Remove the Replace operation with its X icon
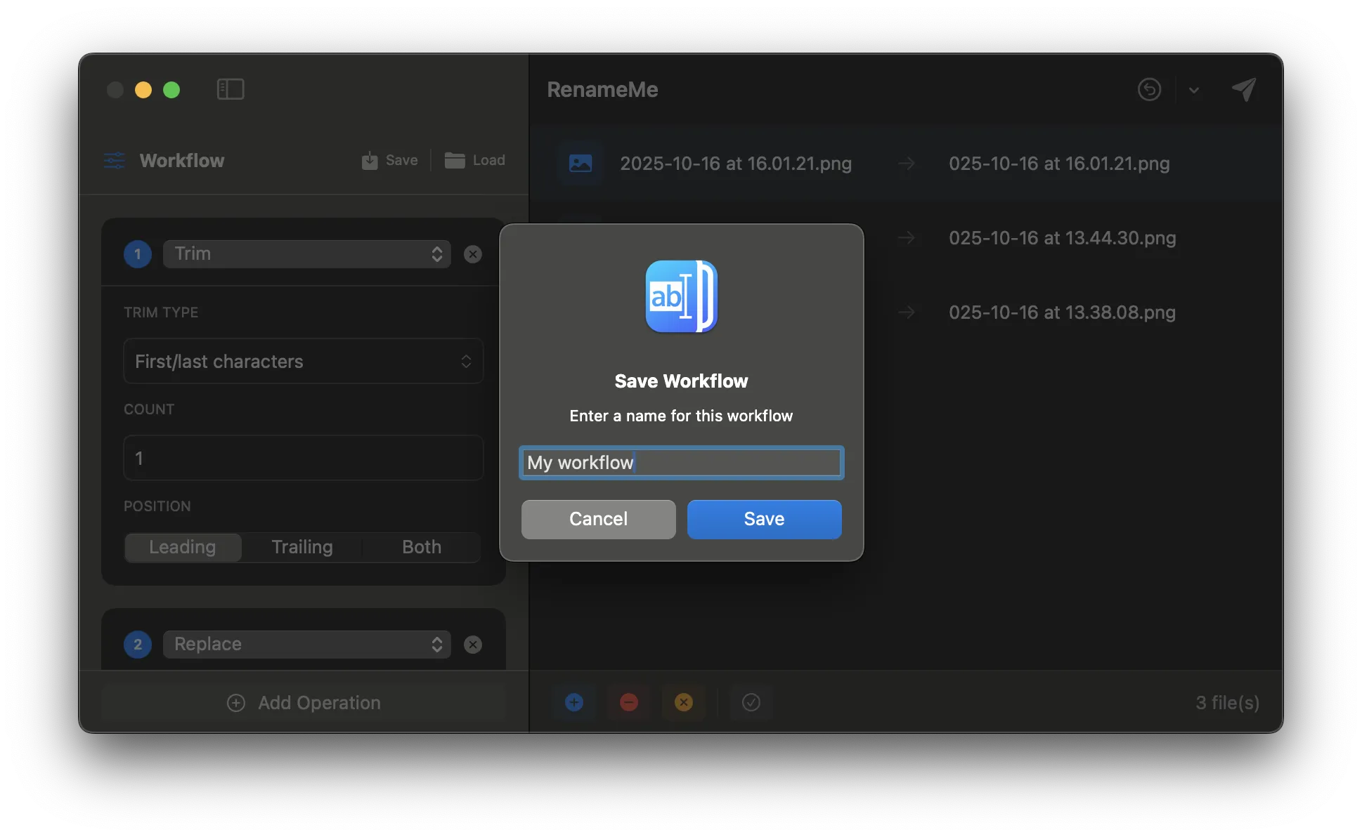The height and width of the screenshot is (837, 1362). pos(473,645)
